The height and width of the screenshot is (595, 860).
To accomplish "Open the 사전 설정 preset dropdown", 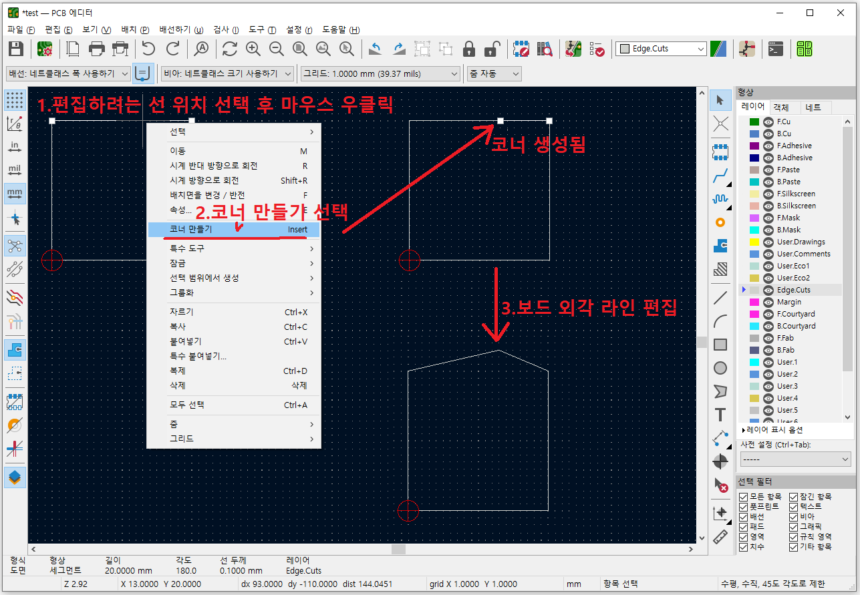I will click(x=795, y=459).
